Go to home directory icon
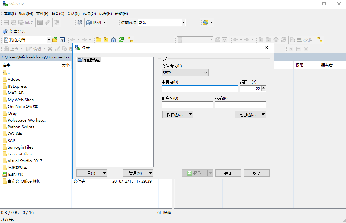 tap(114, 39)
